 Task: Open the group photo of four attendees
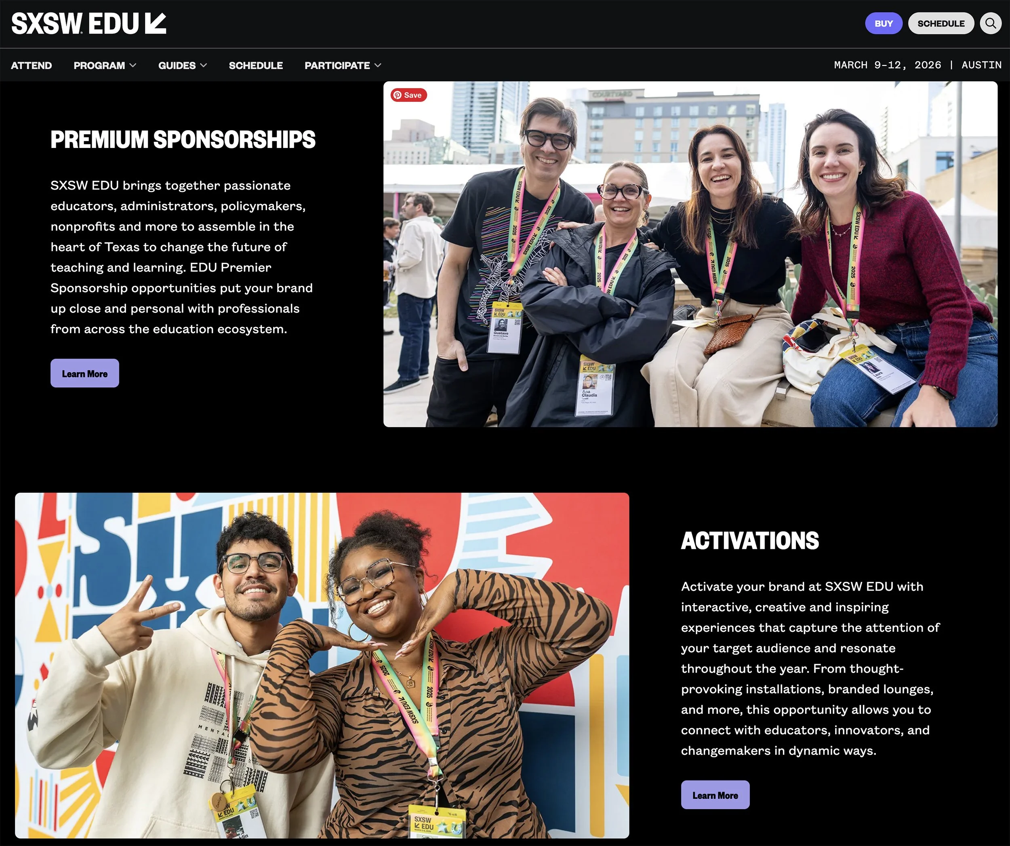click(x=690, y=254)
